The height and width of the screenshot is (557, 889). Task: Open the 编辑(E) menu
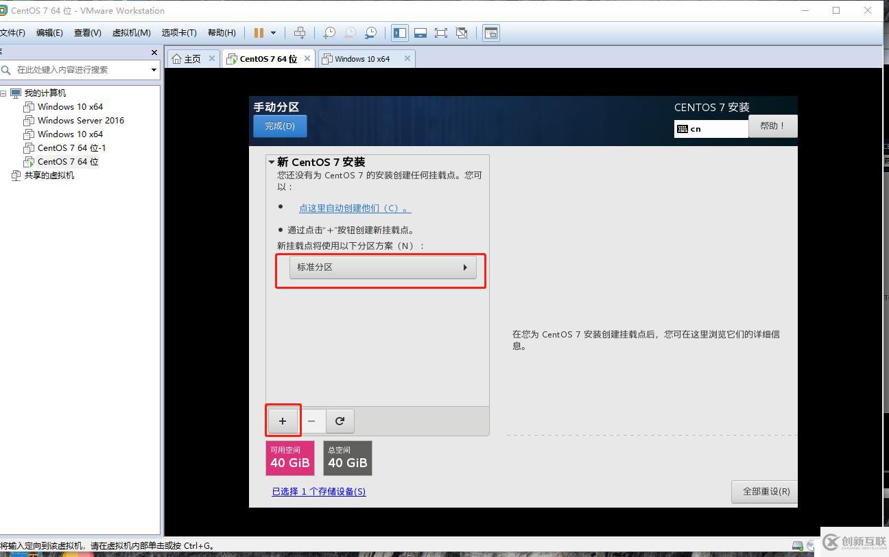(49, 33)
